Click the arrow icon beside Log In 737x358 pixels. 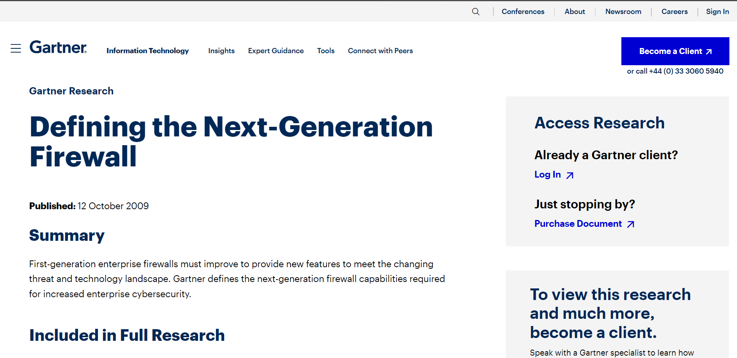tap(570, 175)
